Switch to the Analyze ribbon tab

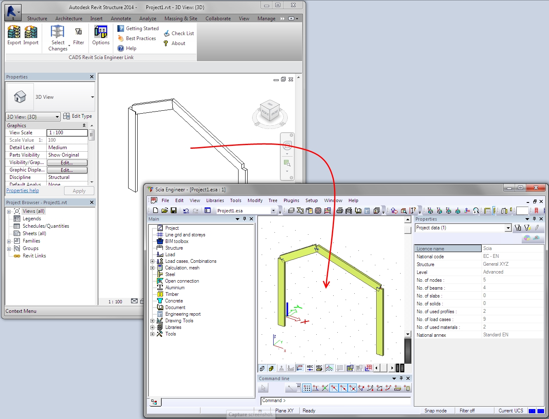pos(148,19)
